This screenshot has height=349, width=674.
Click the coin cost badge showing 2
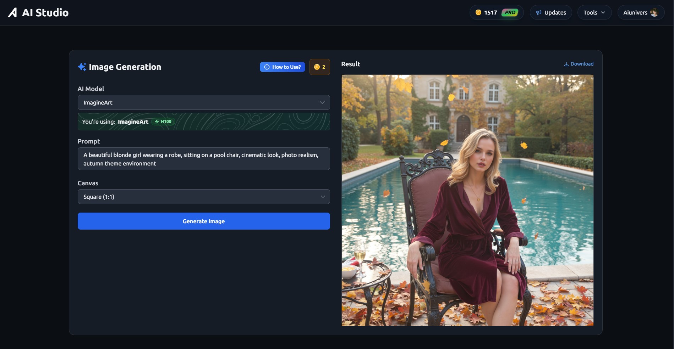pyautogui.click(x=319, y=67)
